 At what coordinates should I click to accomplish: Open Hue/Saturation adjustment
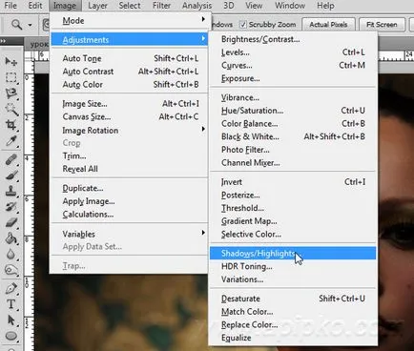(293, 111)
